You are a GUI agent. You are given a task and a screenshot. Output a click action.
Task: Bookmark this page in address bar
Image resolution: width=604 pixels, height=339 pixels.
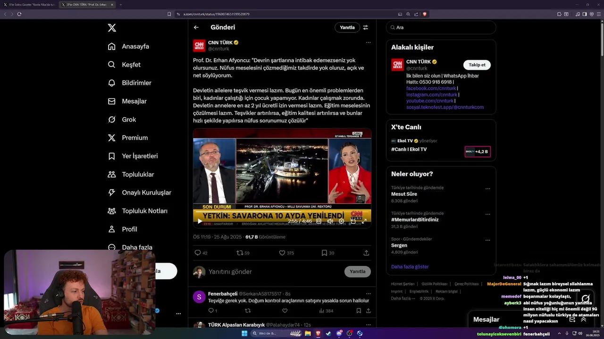tap(169, 14)
